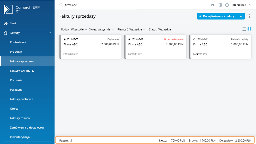Open Kontrahenci in the sidebar
This screenshot has height=144, width=256.
click(x=18, y=42)
